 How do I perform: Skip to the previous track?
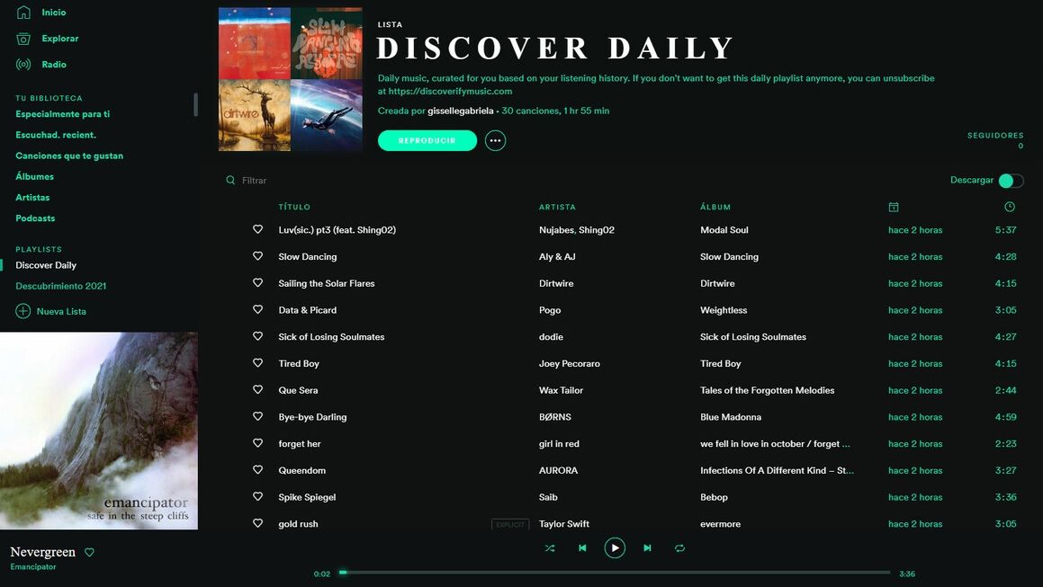point(582,548)
